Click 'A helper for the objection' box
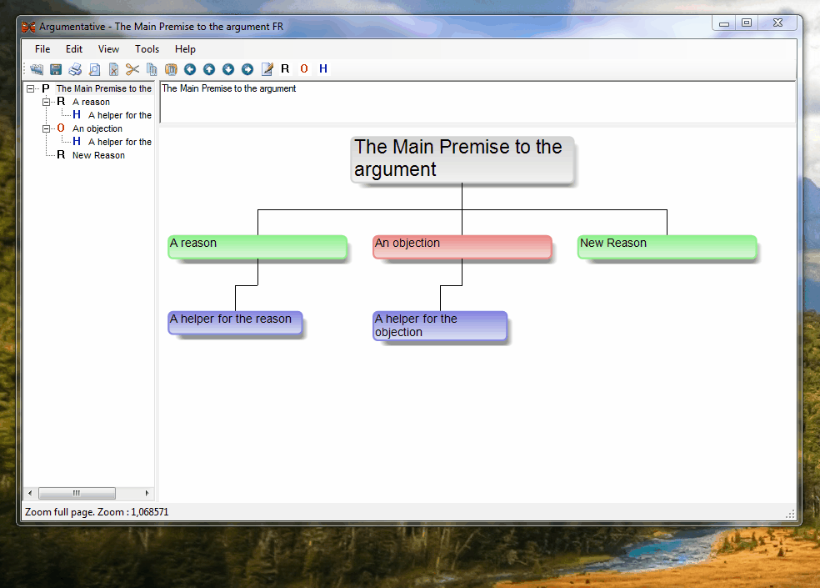820x588 pixels. tap(440, 325)
